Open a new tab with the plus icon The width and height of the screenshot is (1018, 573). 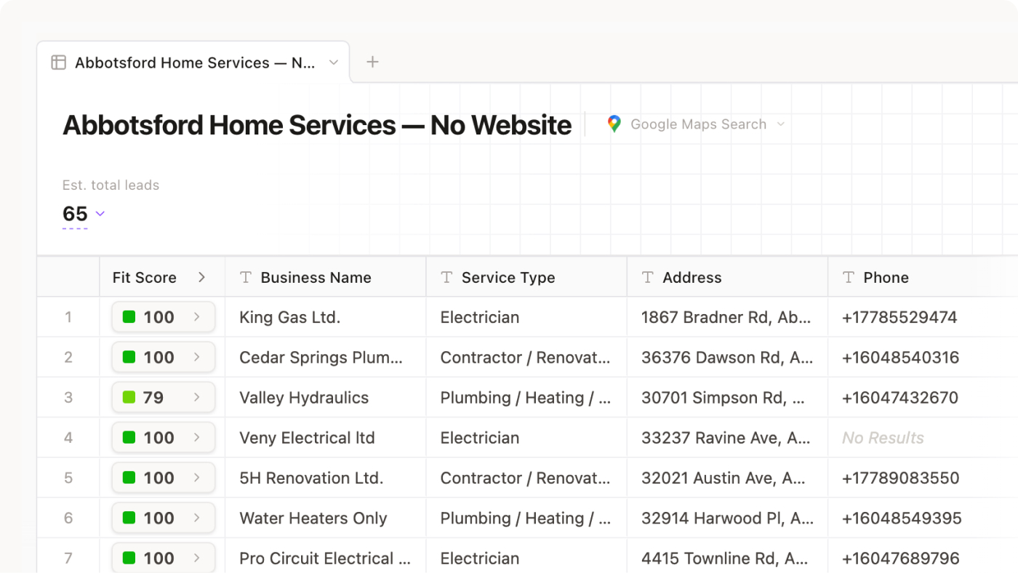tap(372, 62)
